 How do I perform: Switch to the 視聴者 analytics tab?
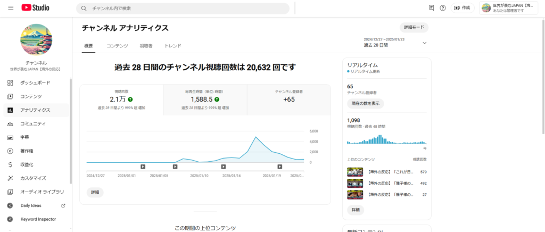pos(146,46)
